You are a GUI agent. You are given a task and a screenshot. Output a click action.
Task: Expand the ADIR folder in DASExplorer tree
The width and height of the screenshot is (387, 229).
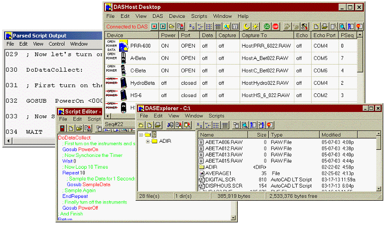pos(147,141)
